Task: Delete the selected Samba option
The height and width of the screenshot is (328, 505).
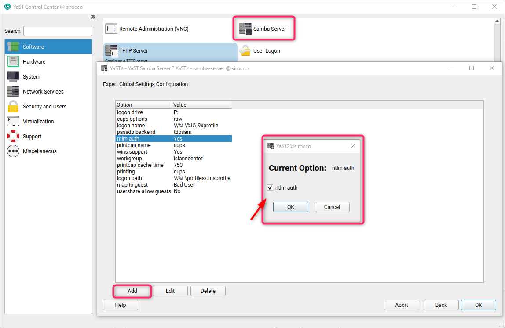Action: tap(208, 291)
